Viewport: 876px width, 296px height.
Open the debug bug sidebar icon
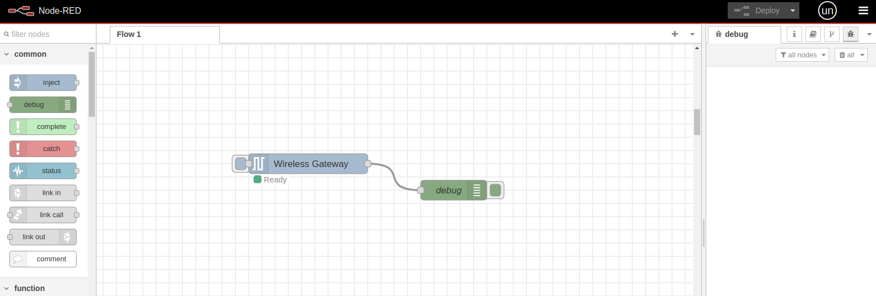click(851, 34)
